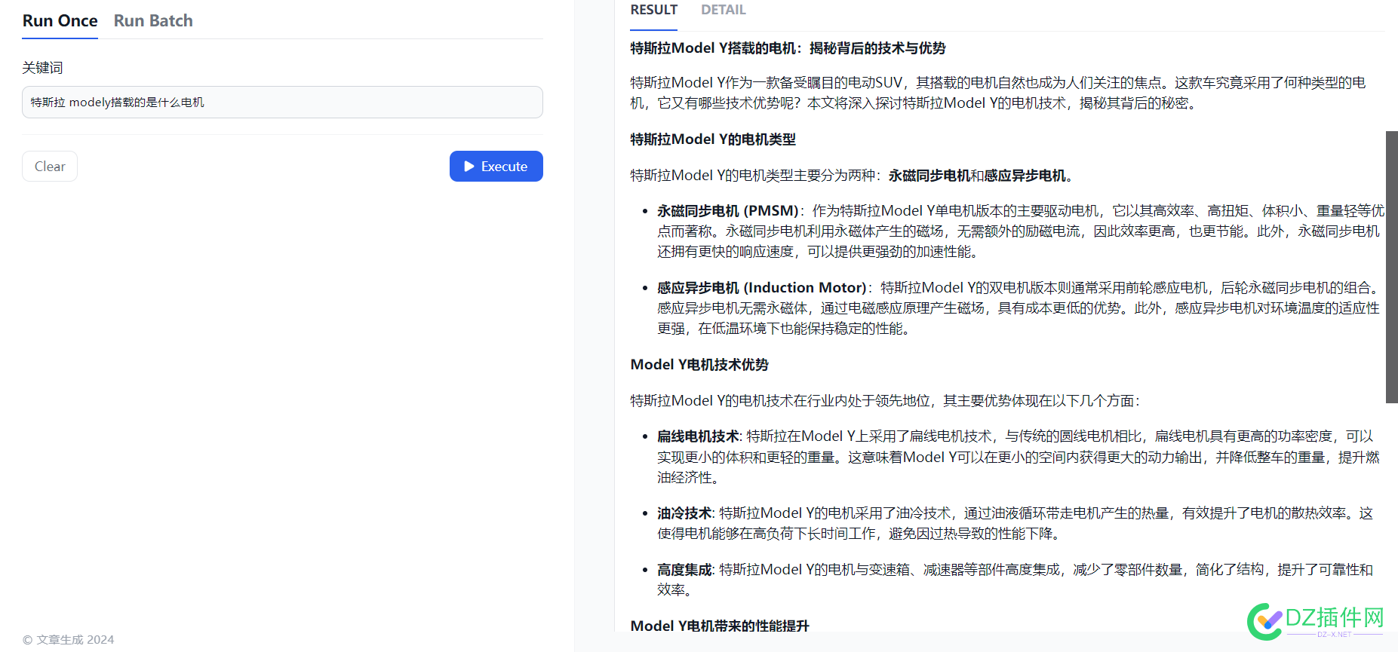The image size is (1398, 652).
Task: Click the result panel vertical scrollbar
Action: (1392, 267)
